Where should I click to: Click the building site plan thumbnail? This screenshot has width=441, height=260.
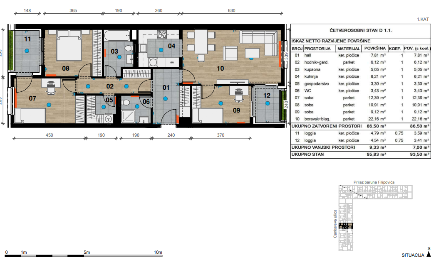tap(375, 218)
